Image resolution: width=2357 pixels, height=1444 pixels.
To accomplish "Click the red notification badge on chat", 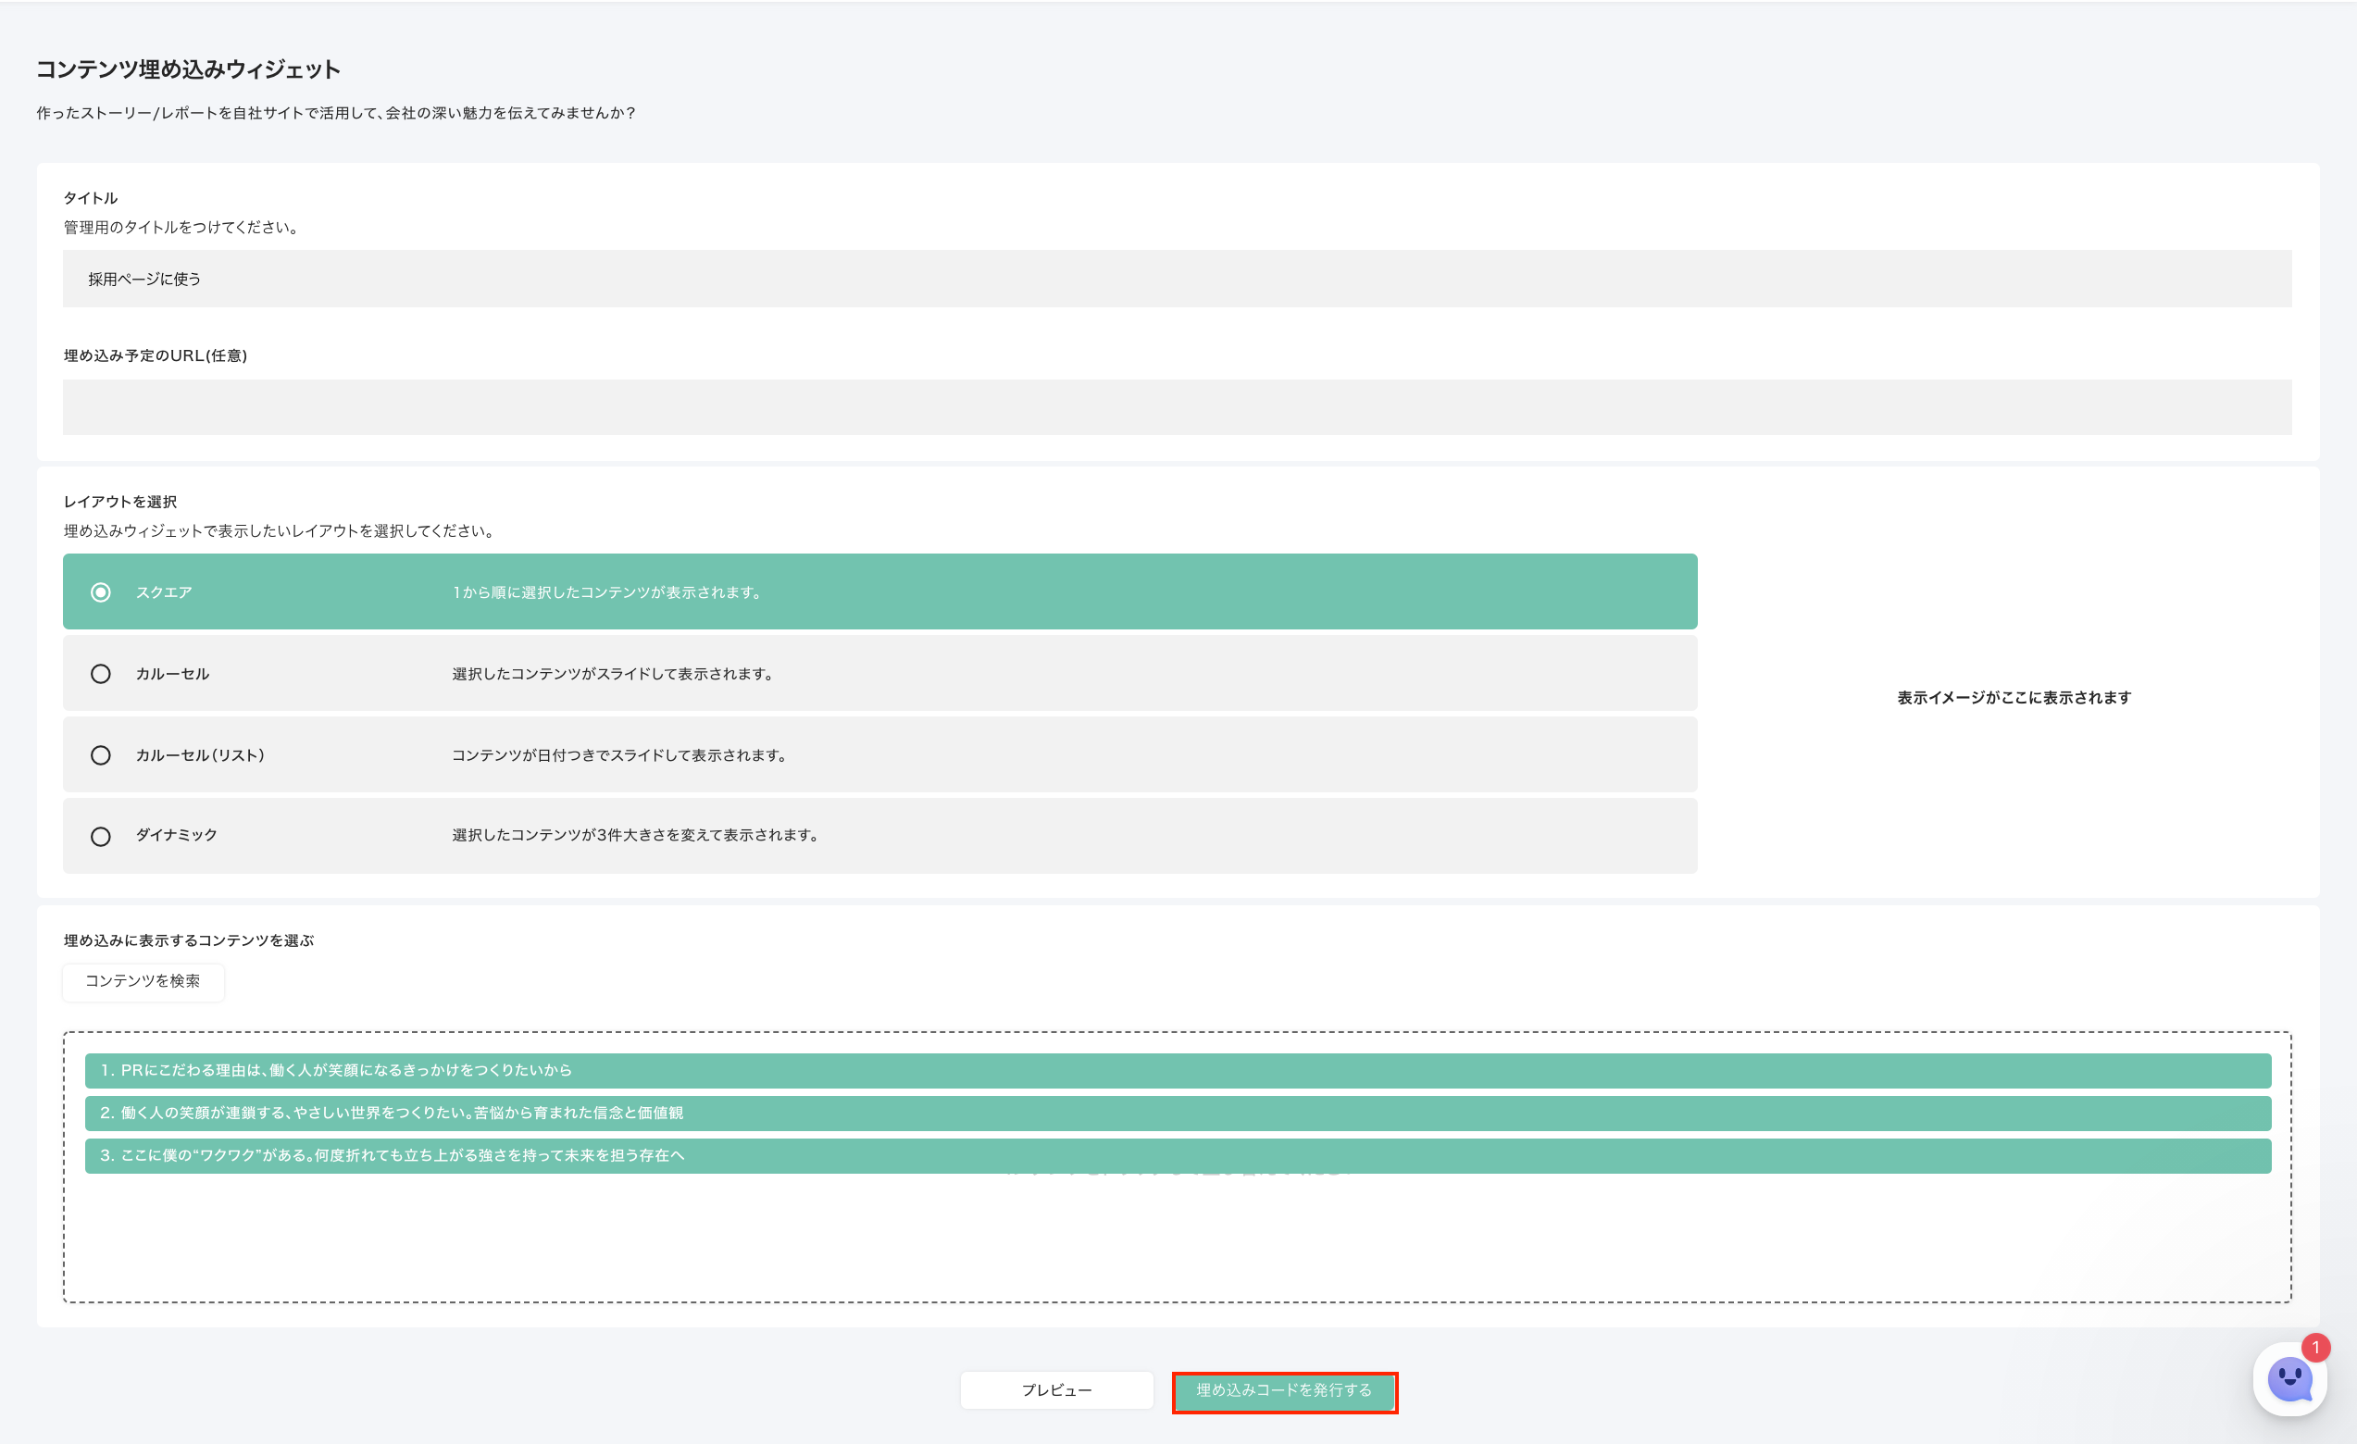I will click(x=2316, y=1348).
